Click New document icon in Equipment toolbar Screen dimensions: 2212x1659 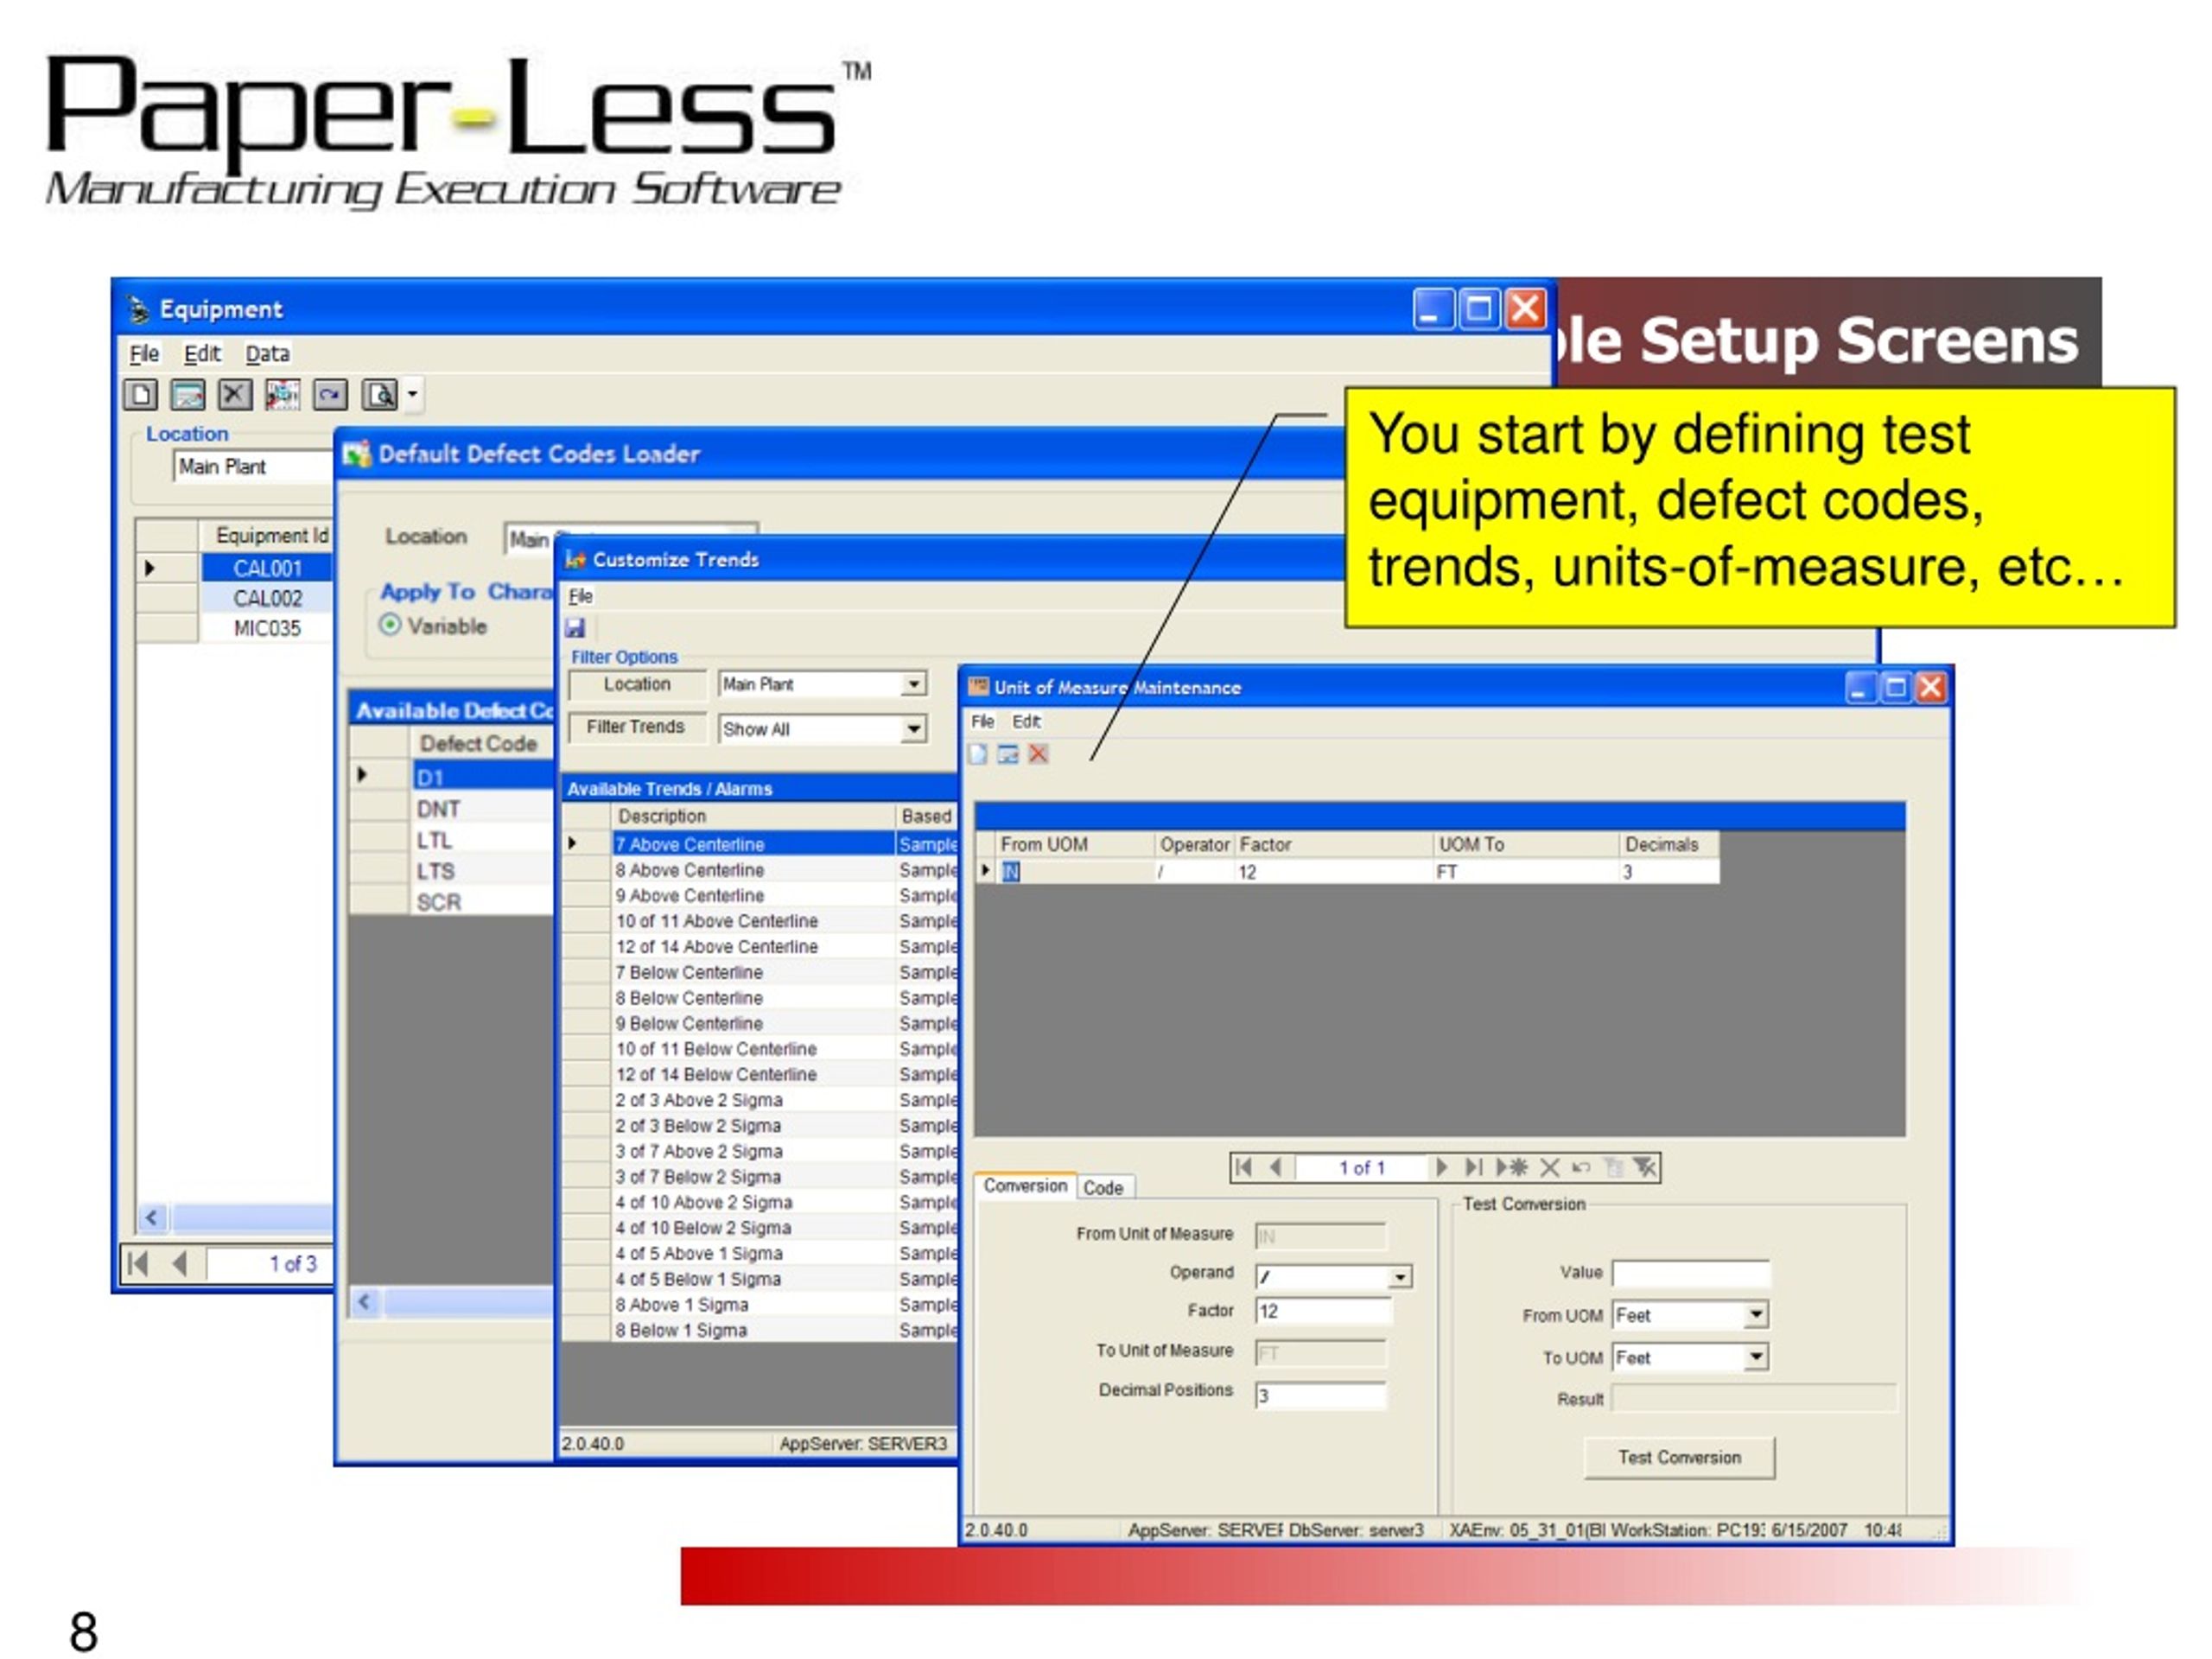click(x=141, y=395)
